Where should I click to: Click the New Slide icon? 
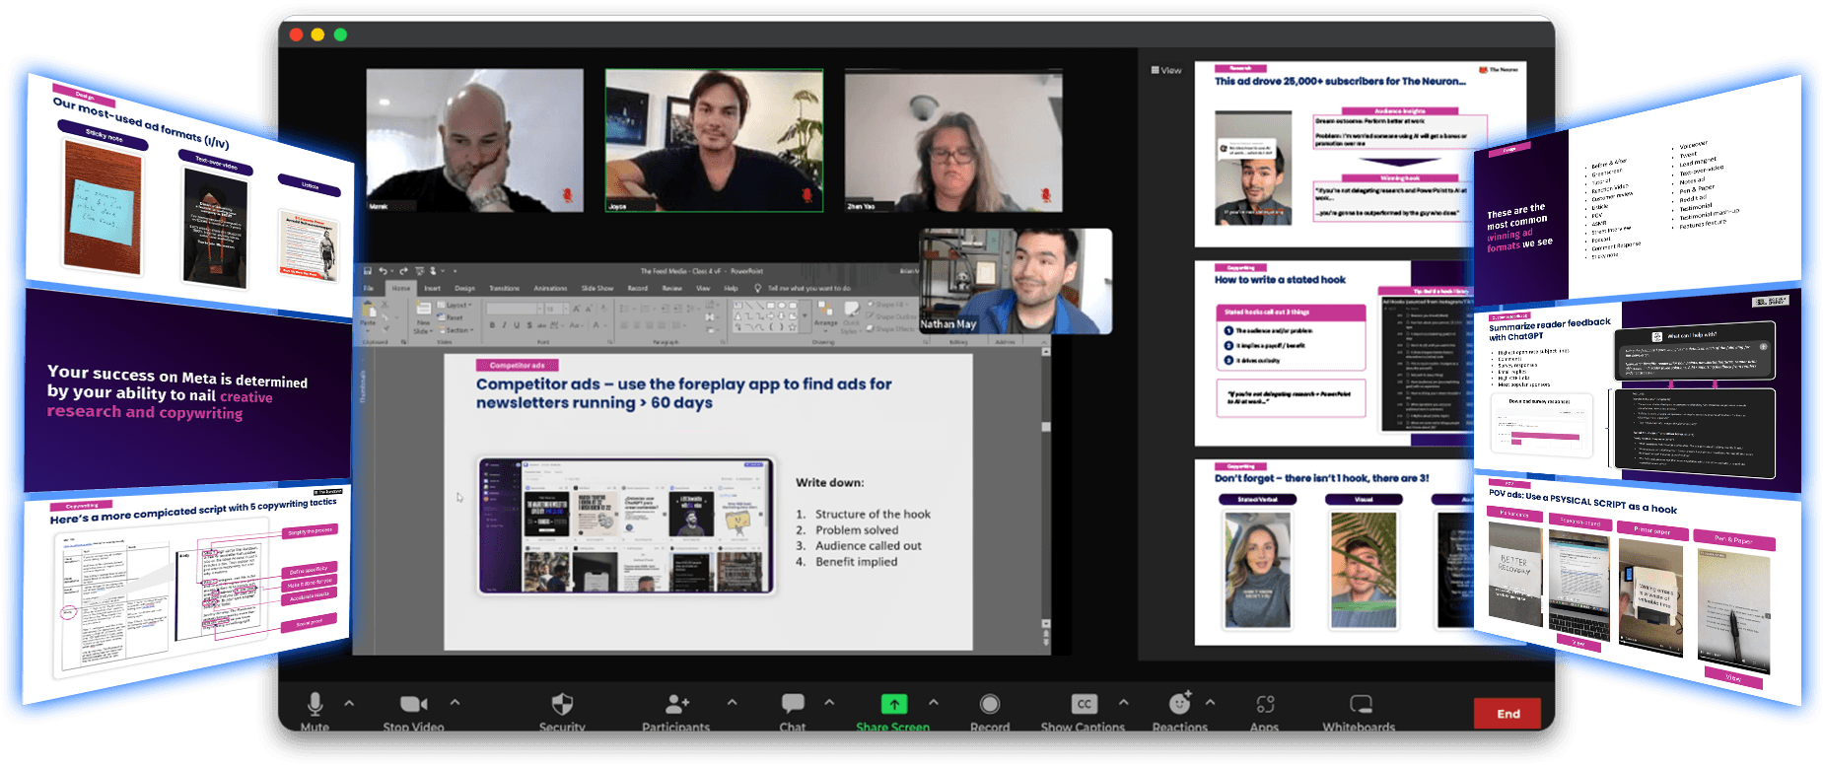[423, 309]
